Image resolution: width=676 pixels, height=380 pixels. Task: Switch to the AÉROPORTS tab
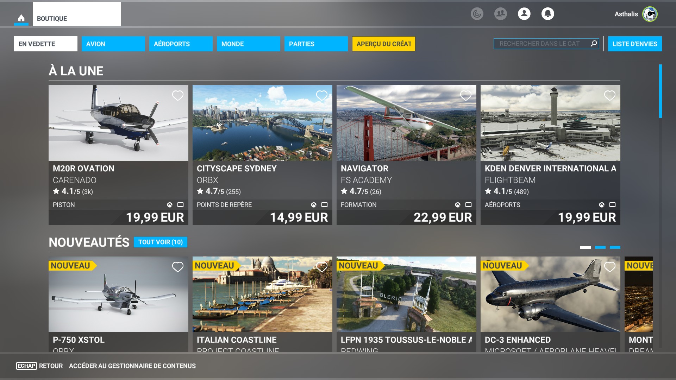click(181, 44)
